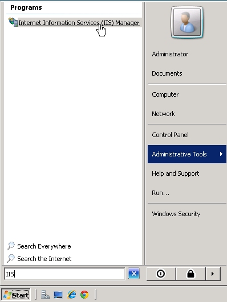Open Internet Information Services (IIS) Manager
This screenshot has height=302, width=227.
(79, 23)
